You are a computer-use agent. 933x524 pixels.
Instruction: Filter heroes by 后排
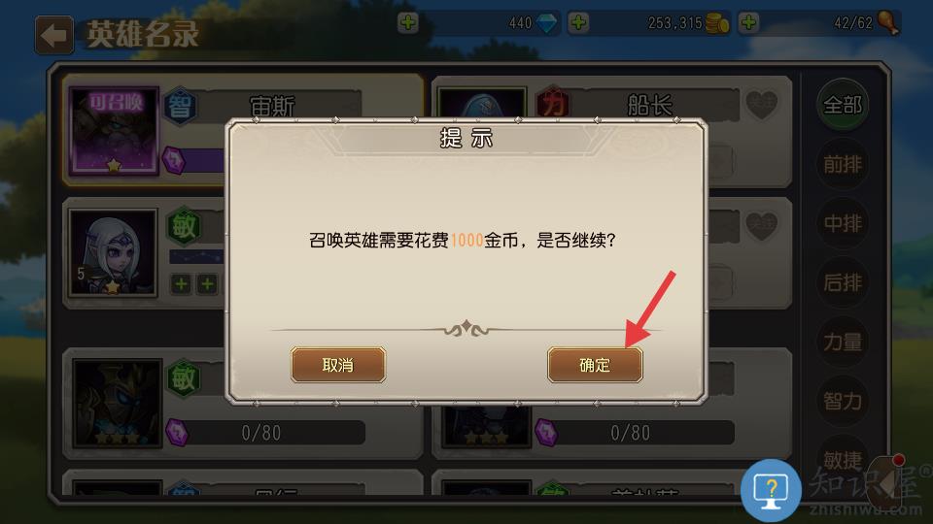tap(843, 282)
